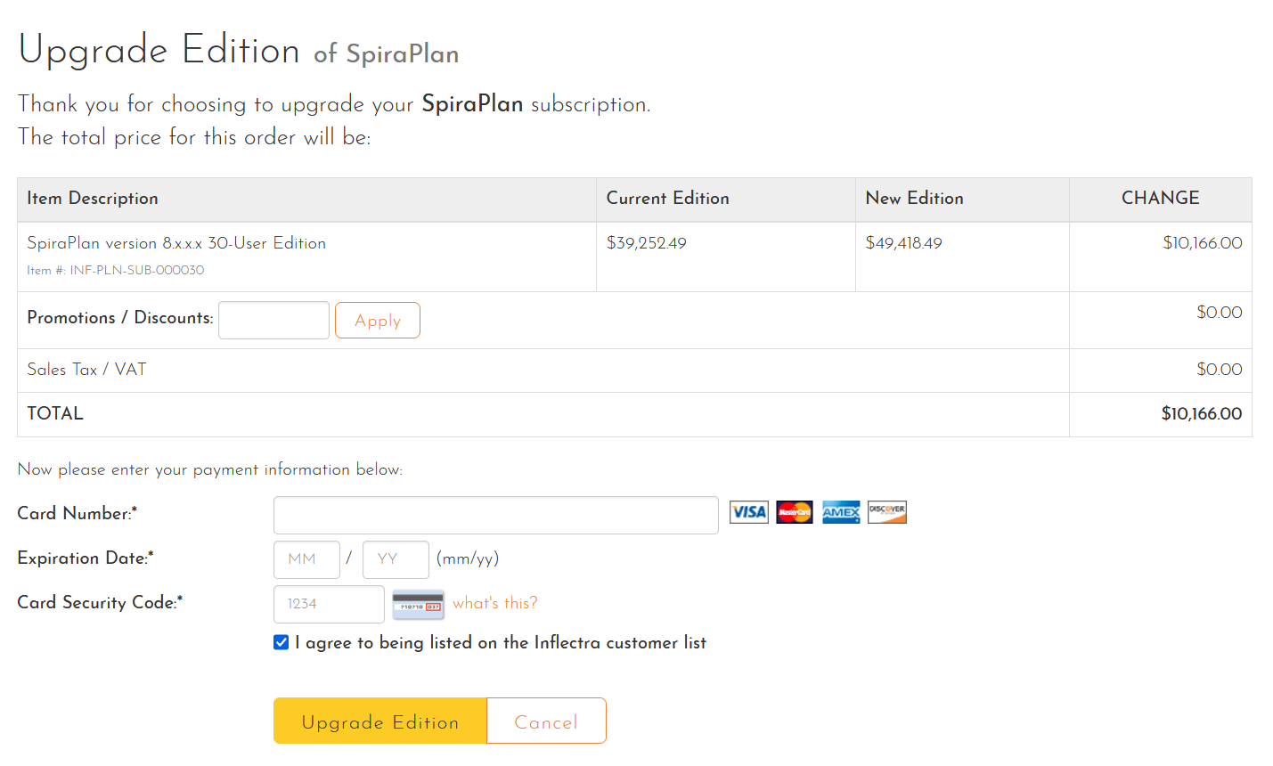
Task: Click the YY expiration year field
Action: [396, 559]
